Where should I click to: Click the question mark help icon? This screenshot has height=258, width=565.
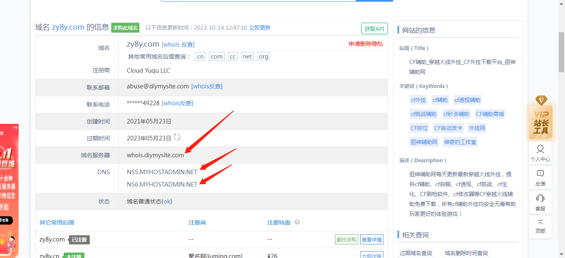pos(297,222)
